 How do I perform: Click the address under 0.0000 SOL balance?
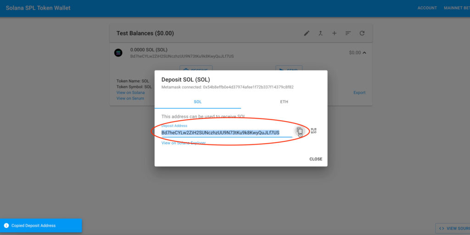click(182, 56)
